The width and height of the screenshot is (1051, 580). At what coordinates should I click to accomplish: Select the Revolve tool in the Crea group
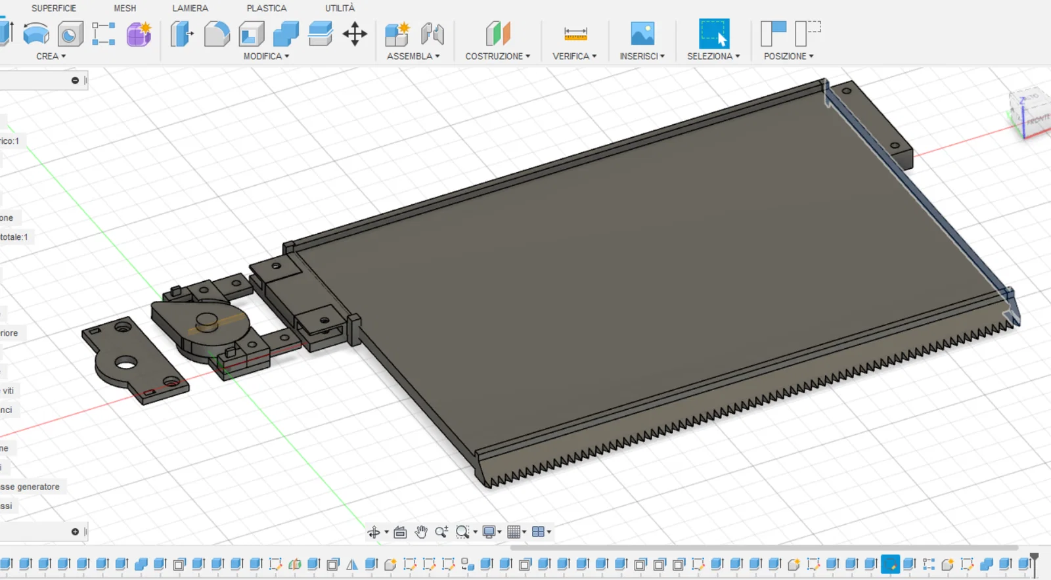point(36,33)
